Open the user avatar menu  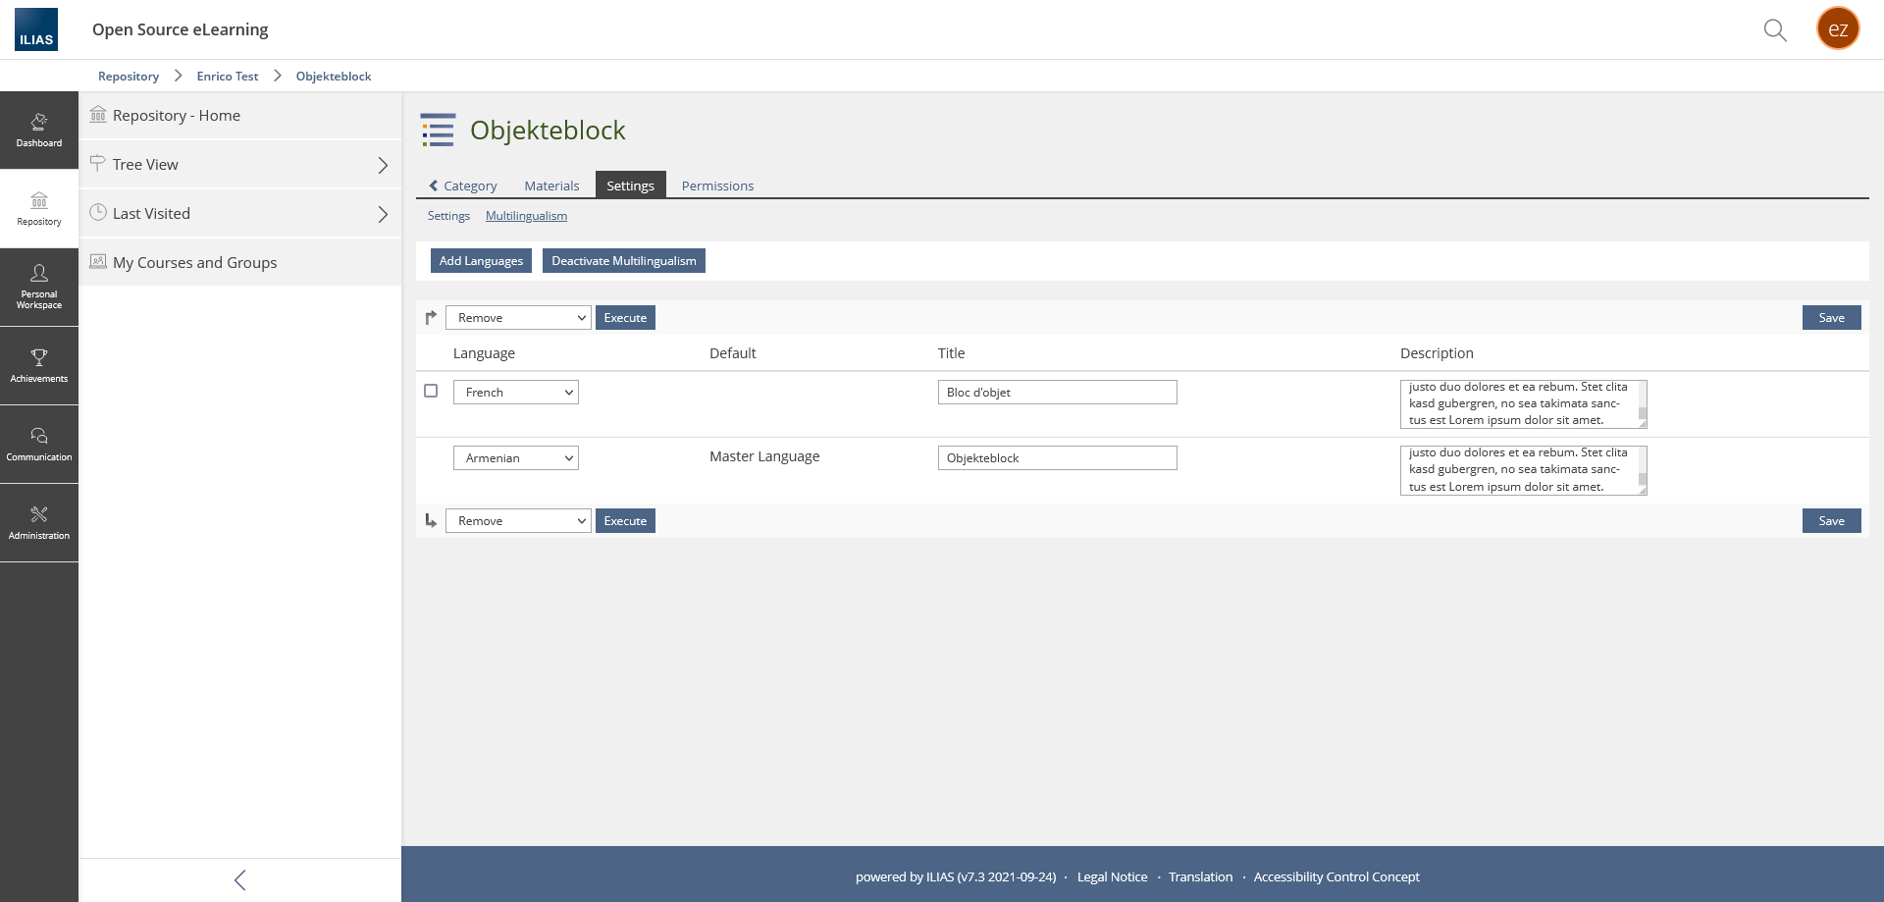coord(1837,29)
